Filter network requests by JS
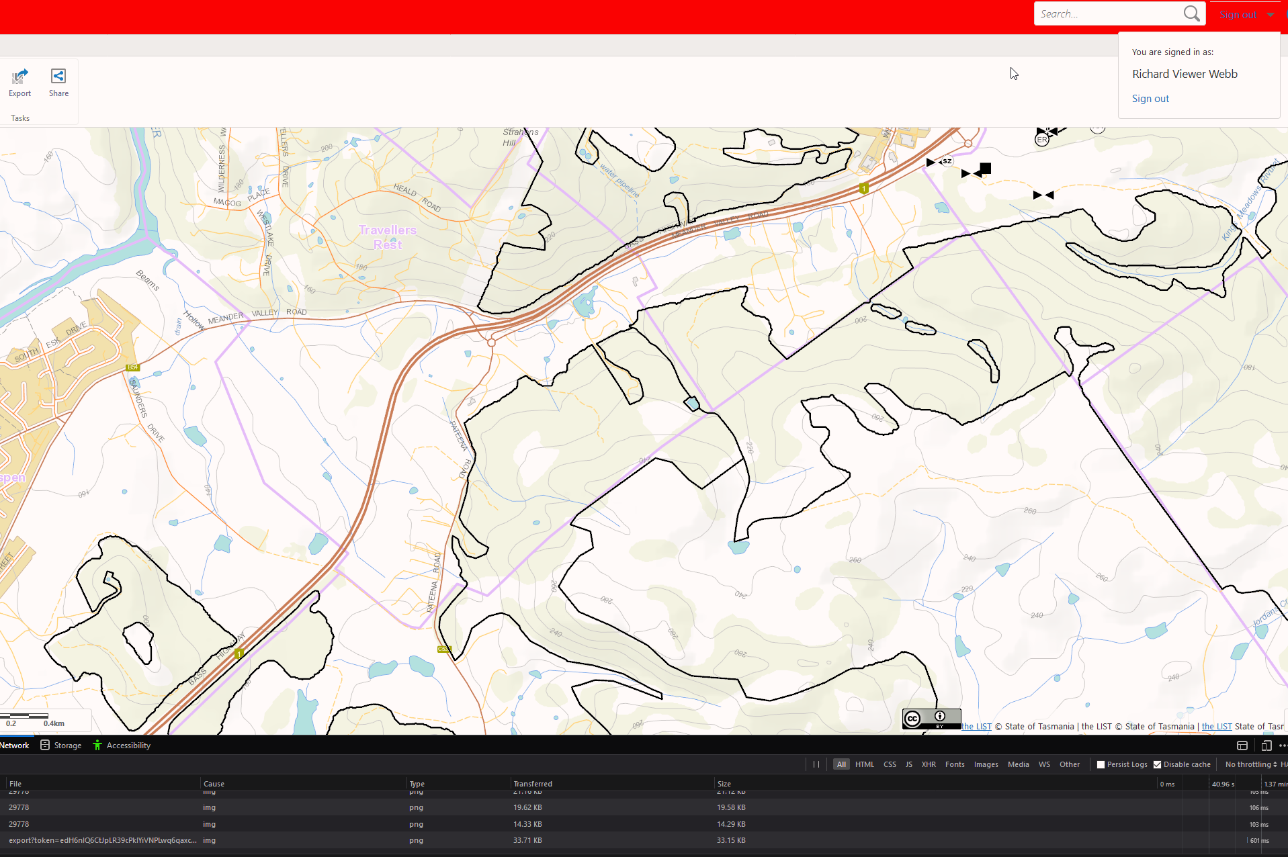 (909, 764)
